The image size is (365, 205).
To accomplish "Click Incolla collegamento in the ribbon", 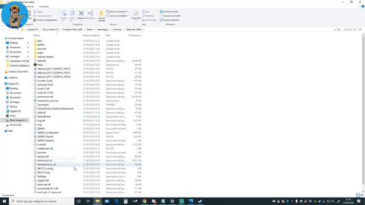I will 45,20.
